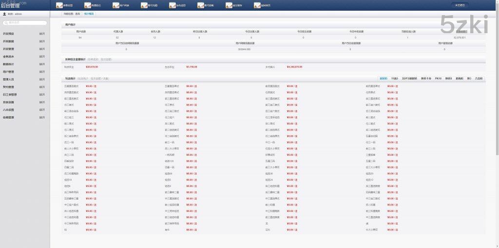Click the admin user avatar icon
This screenshot has height=248, width=499.
(4, 14)
